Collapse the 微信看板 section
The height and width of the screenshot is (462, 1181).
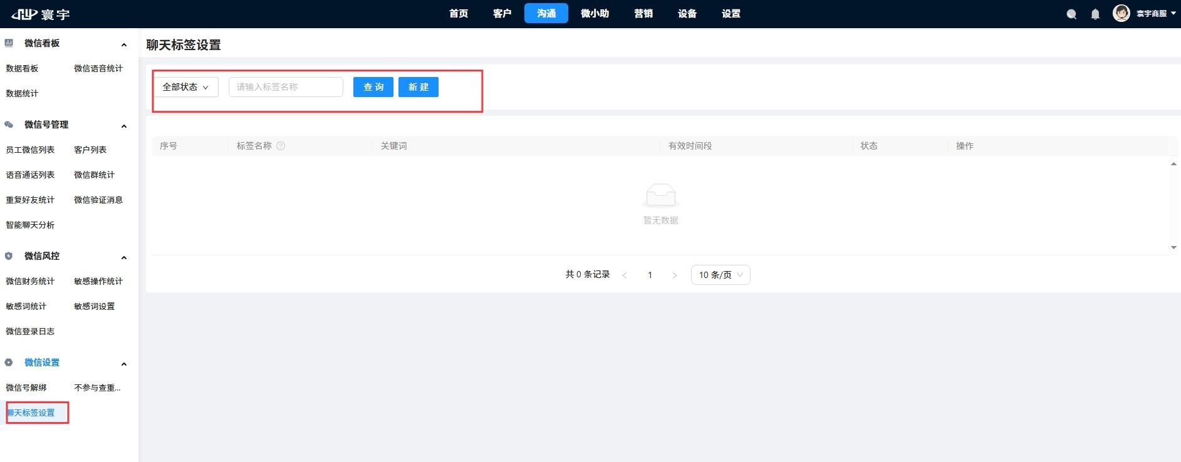pos(124,44)
